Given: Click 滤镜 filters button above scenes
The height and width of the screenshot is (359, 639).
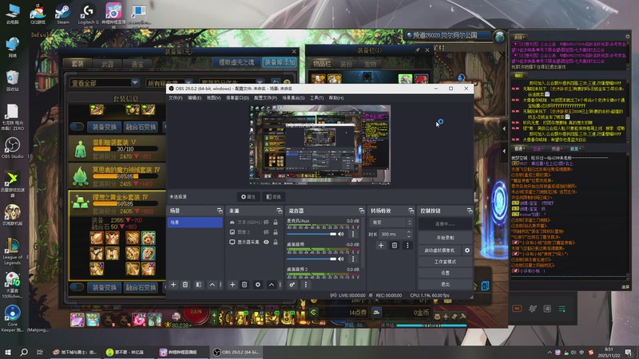Looking at the screenshot, I should click(273, 196).
